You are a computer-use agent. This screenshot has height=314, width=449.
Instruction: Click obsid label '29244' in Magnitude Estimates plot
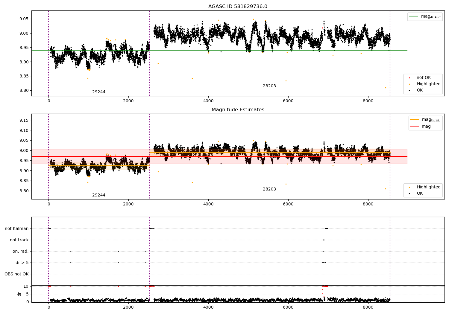[99, 195]
